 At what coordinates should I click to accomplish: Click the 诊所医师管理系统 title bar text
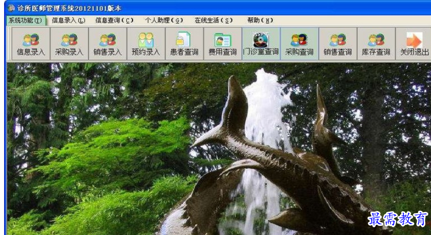click(x=69, y=8)
